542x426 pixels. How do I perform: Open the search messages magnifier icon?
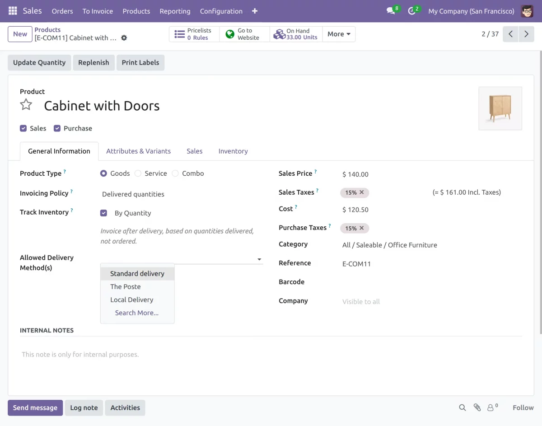[x=462, y=407]
